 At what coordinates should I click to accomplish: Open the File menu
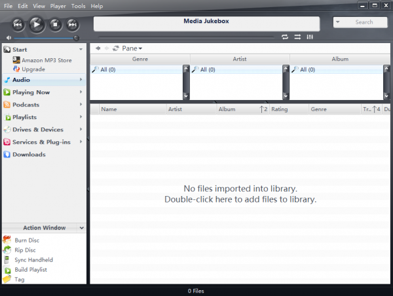(9, 6)
